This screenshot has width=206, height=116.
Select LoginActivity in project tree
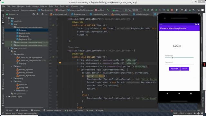coord(24,33)
